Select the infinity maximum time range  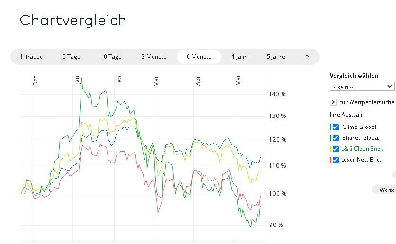pos(307,57)
